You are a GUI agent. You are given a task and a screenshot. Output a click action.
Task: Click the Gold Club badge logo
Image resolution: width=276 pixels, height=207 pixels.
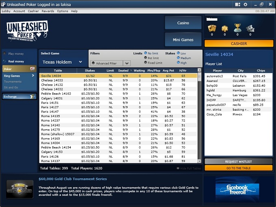(x=19, y=189)
